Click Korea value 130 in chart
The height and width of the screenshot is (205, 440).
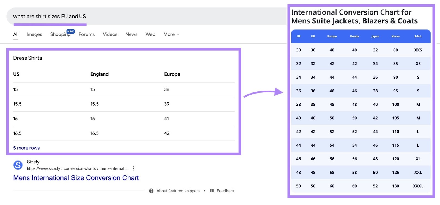395,186
